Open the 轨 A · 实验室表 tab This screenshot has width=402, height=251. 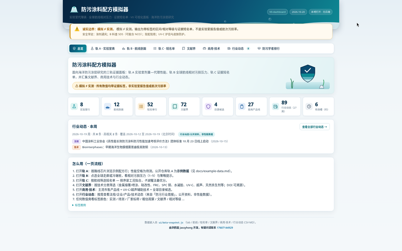click(x=103, y=49)
